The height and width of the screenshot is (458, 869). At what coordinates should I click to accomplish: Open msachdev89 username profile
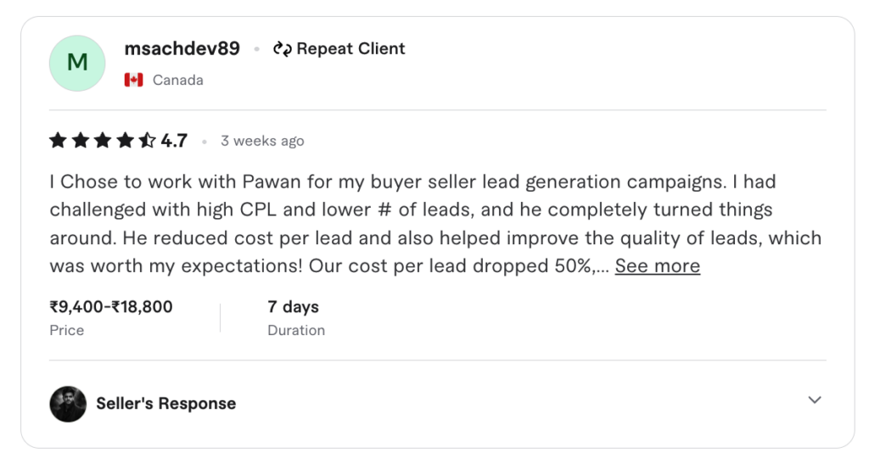tap(182, 49)
